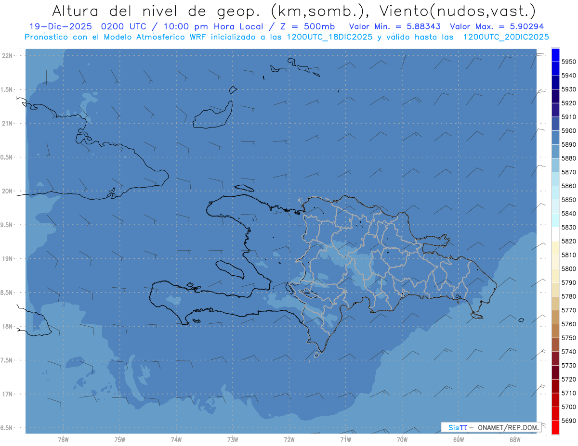Select the date '19-Dic-2025' in the header
The width and height of the screenshot is (578, 446).
61,26
